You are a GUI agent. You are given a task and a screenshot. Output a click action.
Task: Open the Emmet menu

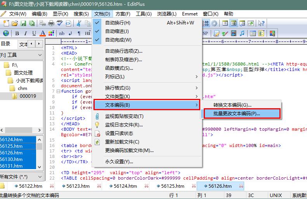190,14
